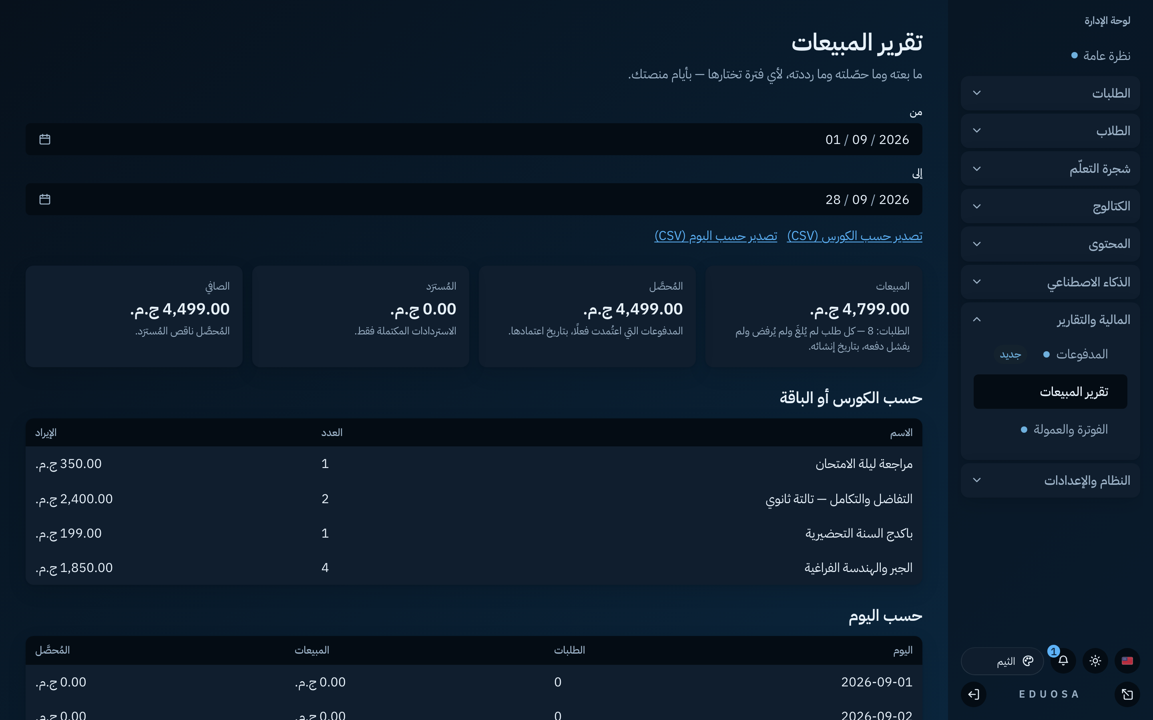Viewport: 1153px width, 720px height.
Task: Select row التفاضل والتكامل — تالتة ثانوي
Action: coord(474,498)
